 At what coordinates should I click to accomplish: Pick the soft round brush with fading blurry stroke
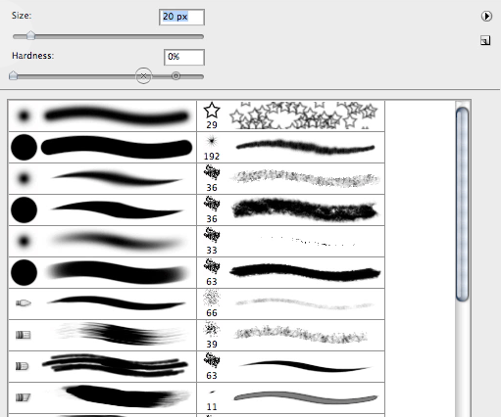pos(102,242)
